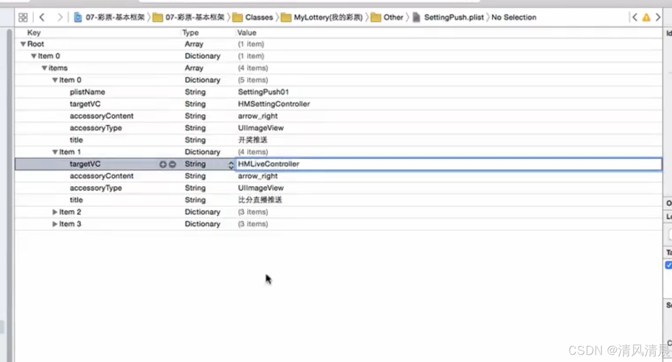Open the Classes breadcrumb item

(259, 17)
